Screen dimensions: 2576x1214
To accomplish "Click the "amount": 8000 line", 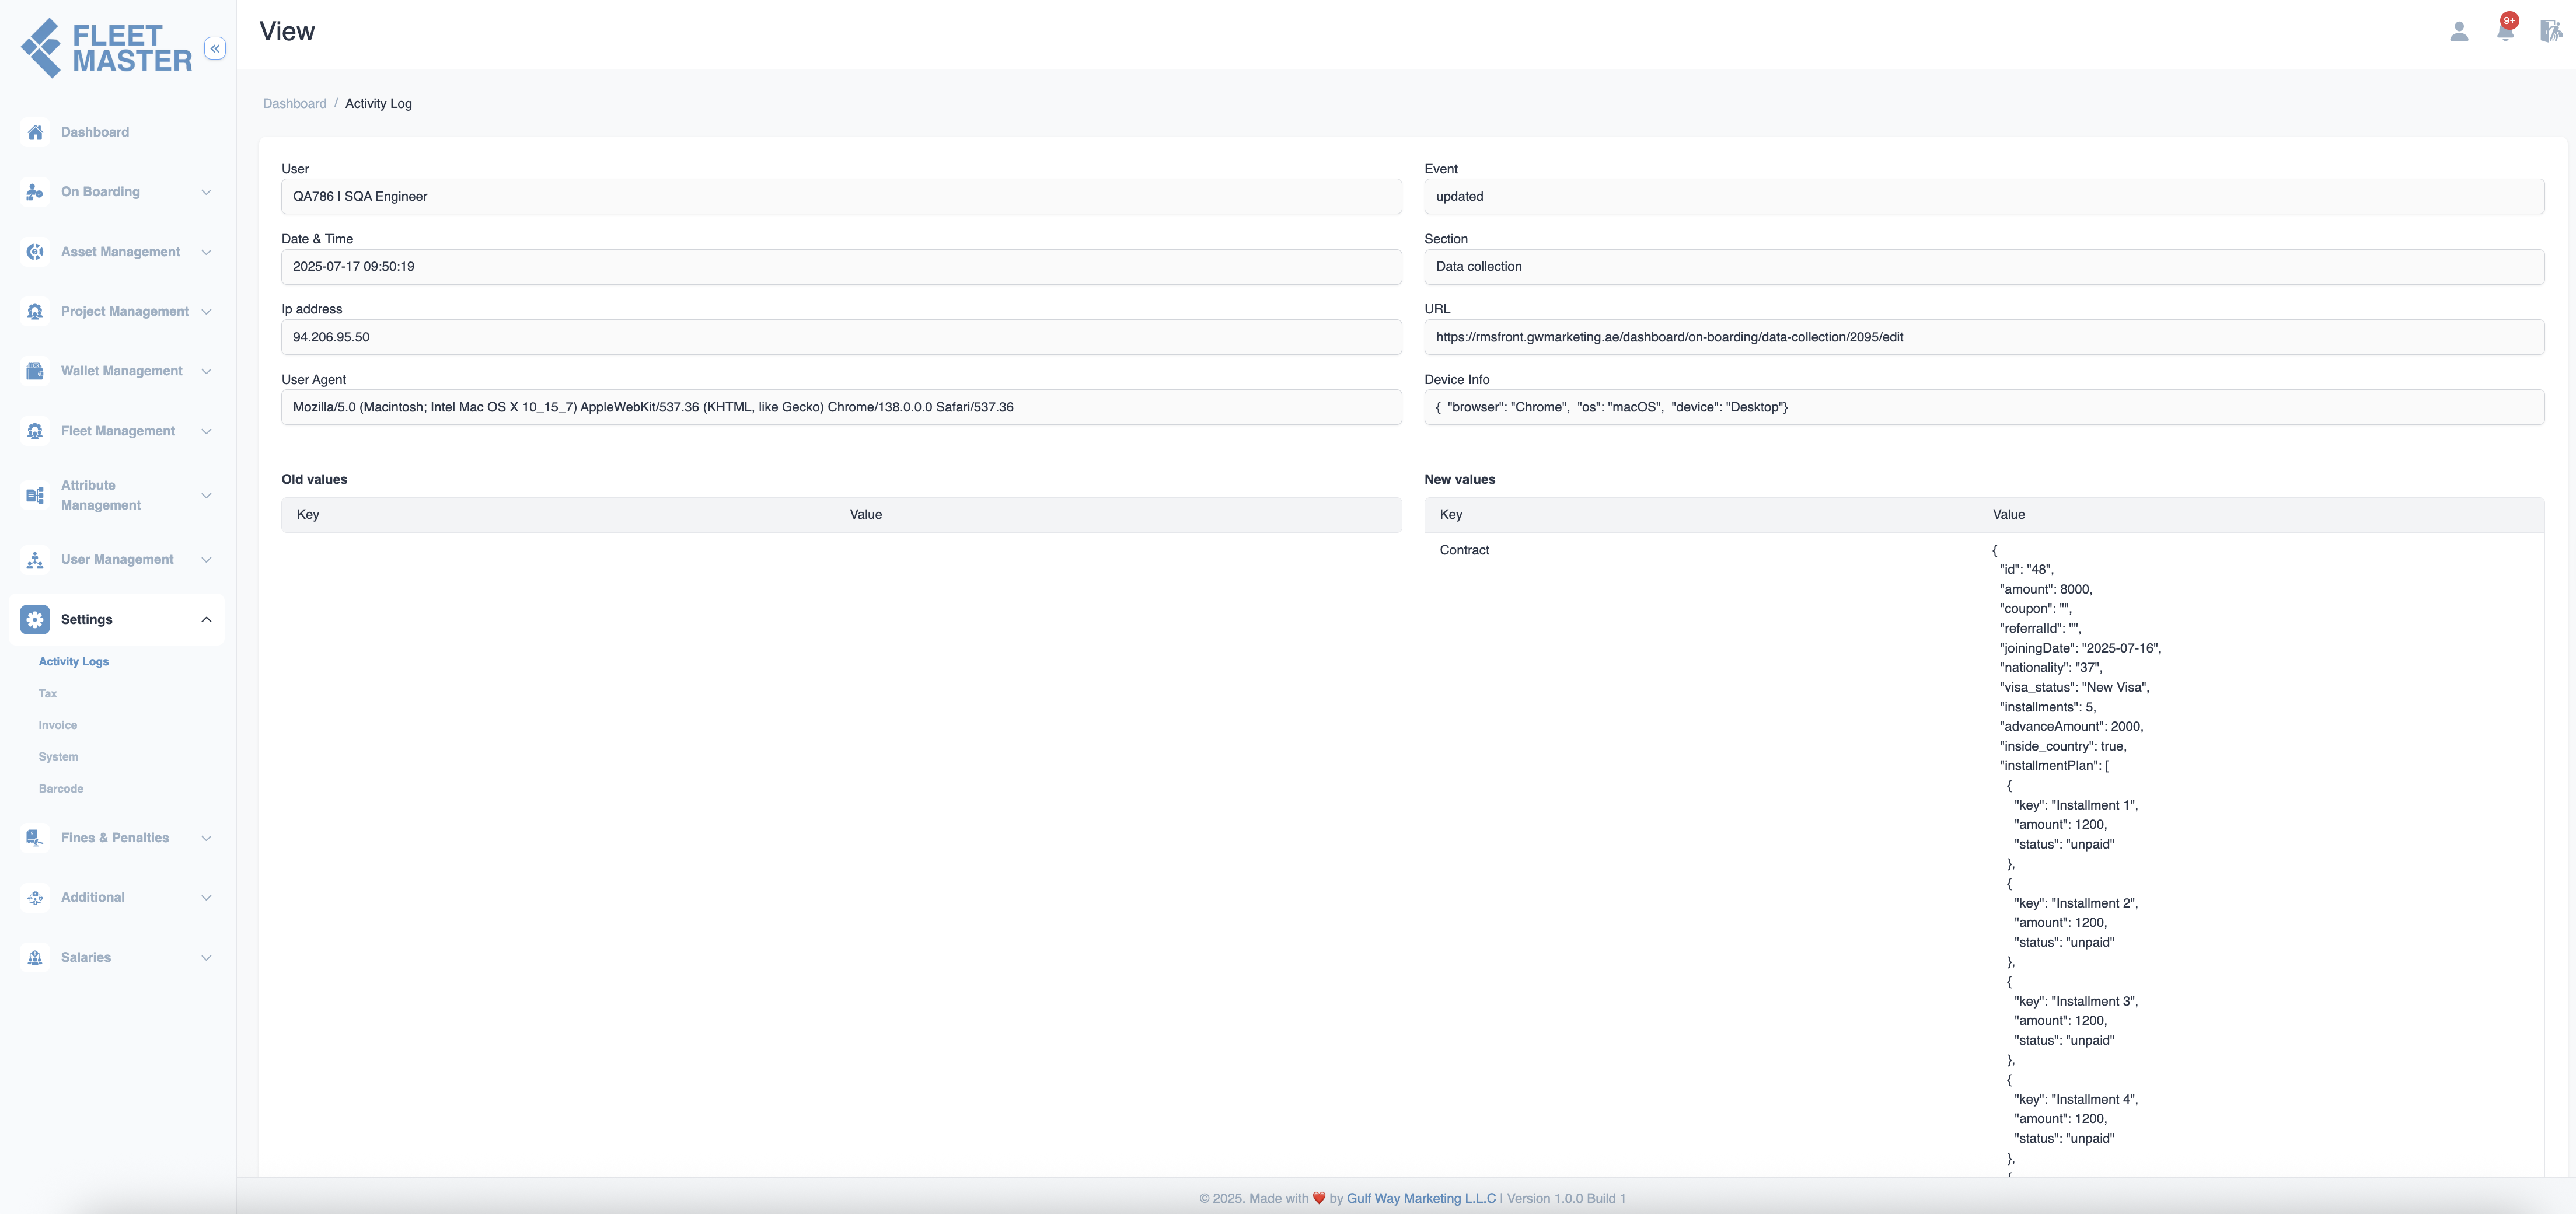I will pyautogui.click(x=2045, y=589).
